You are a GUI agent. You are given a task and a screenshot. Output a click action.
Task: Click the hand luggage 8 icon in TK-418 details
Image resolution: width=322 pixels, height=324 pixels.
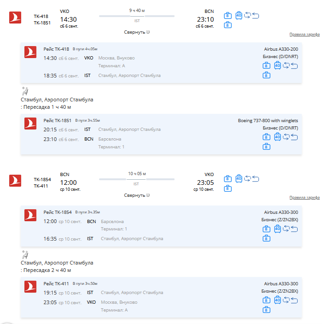[x=266, y=65]
